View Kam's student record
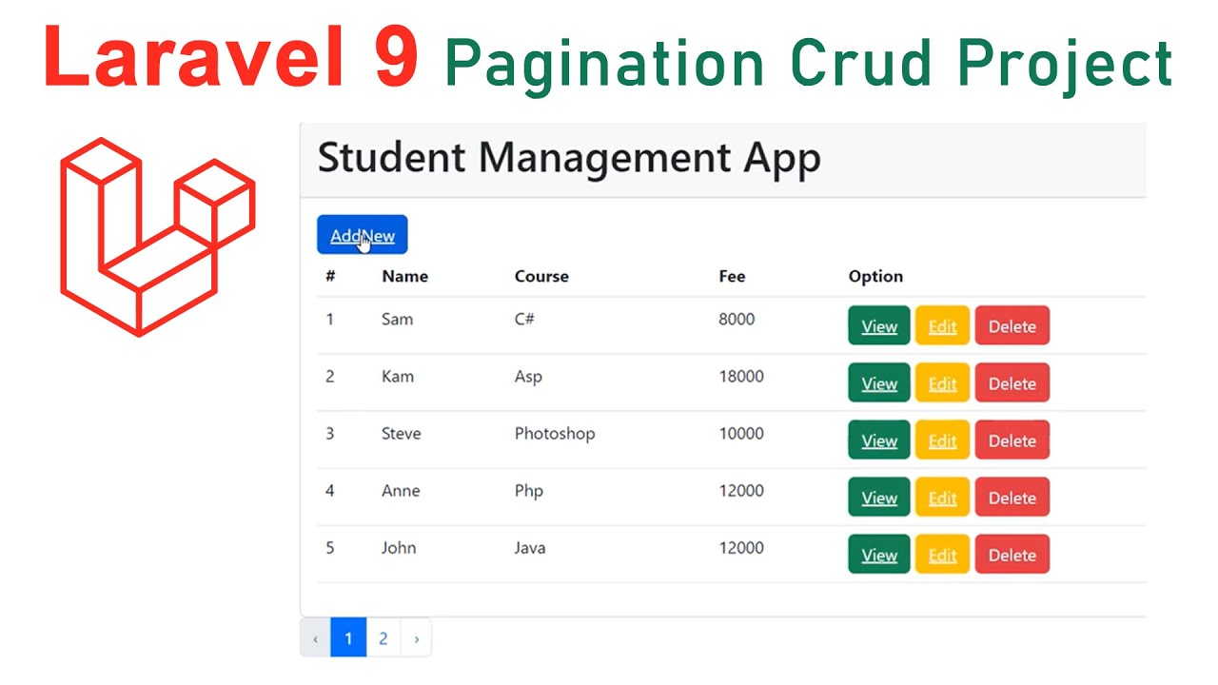This screenshot has height=685, width=1218. tap(879, 383)
